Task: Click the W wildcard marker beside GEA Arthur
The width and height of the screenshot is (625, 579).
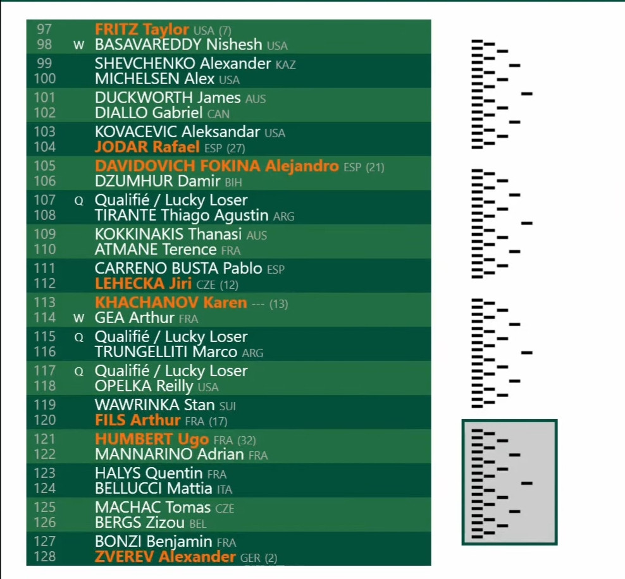Action: (x=79, y=319)
